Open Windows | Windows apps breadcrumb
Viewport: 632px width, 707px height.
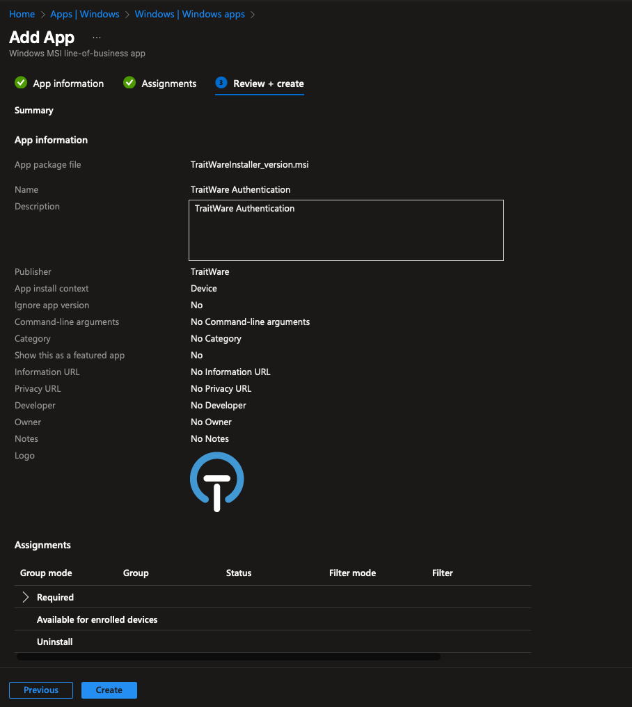point(189,14)
